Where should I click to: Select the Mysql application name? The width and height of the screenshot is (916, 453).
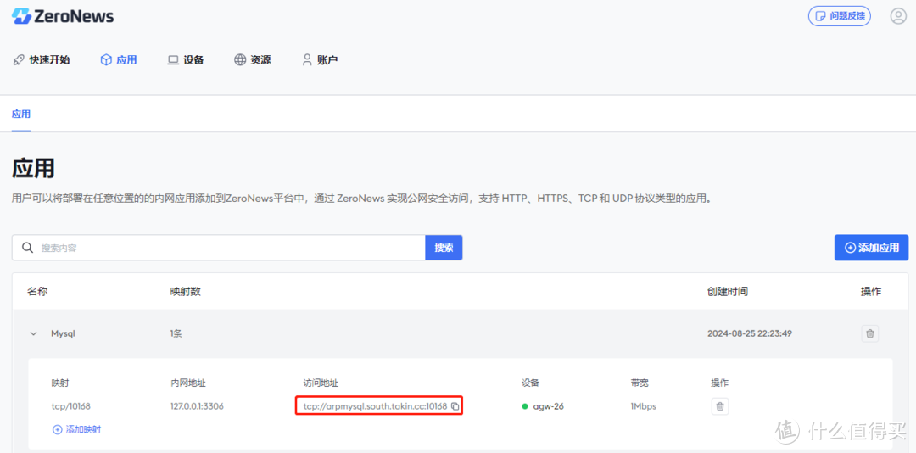(63, 333)
